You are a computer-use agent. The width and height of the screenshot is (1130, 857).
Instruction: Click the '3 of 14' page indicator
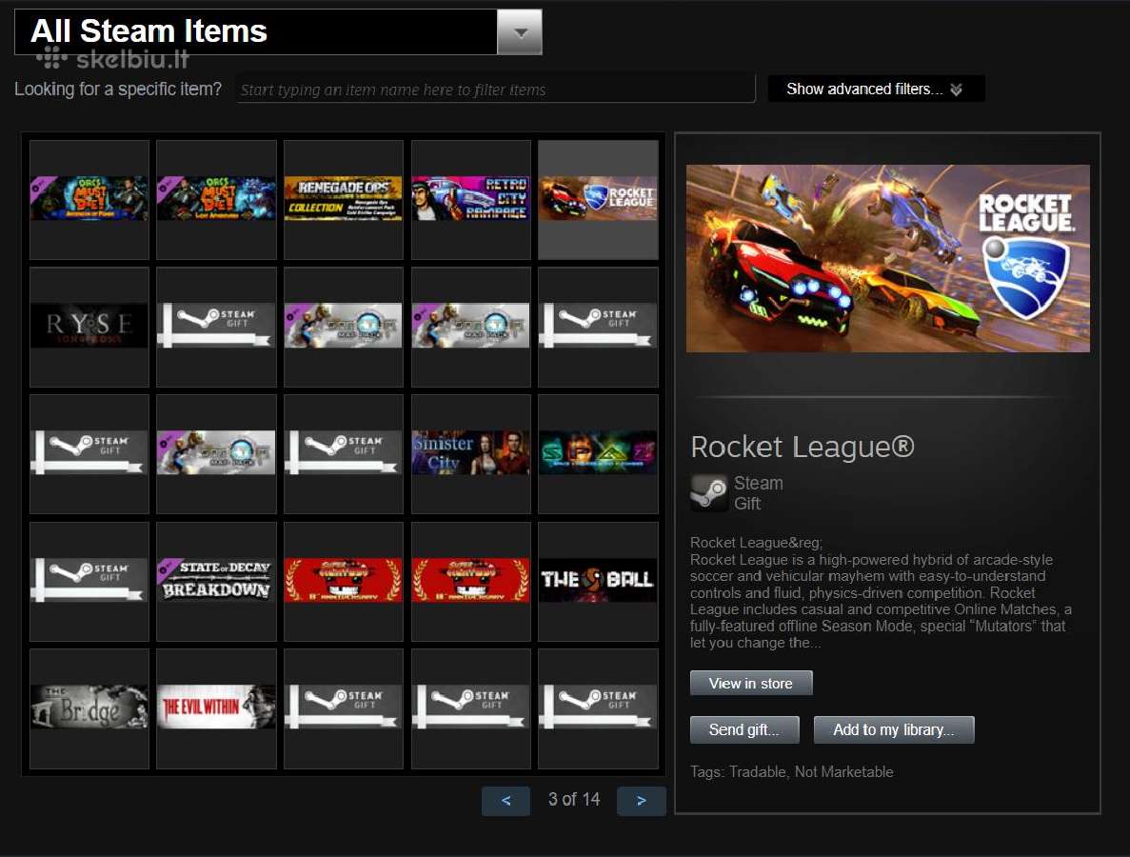[574, 799]
